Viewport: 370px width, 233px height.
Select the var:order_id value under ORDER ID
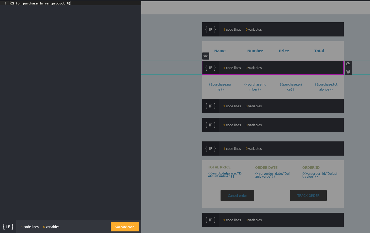319,175
